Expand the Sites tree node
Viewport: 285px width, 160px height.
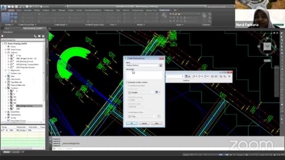[5, 76]
